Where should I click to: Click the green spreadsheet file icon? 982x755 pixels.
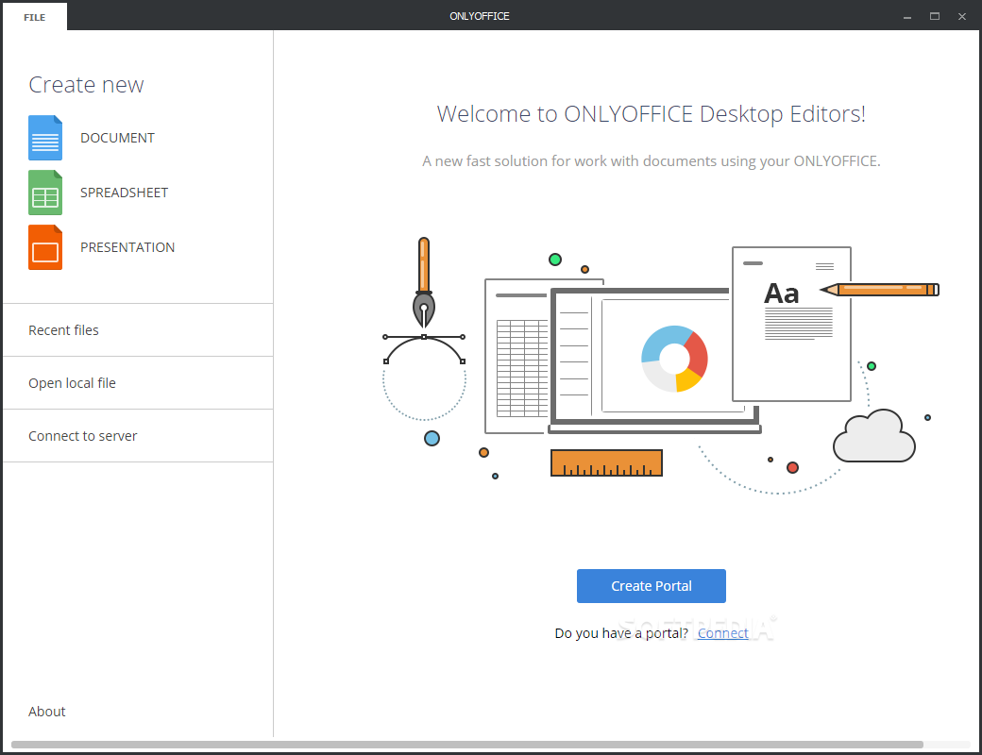[45, 193]
